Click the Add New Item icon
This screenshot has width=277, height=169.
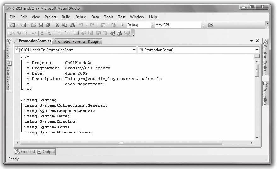(23, 25)
